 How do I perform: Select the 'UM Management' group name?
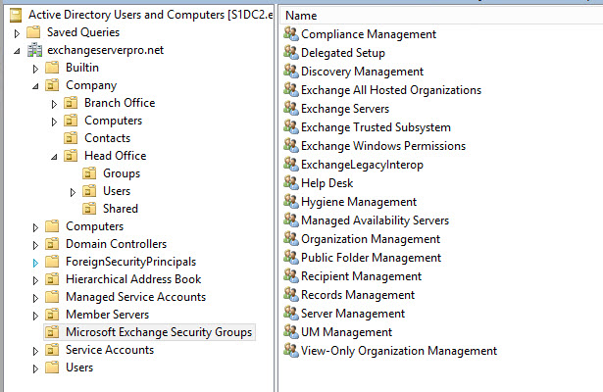[x=346, y=332]
